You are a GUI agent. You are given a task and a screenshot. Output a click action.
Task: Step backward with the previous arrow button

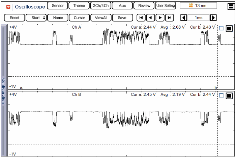click(x=150, y=18)
